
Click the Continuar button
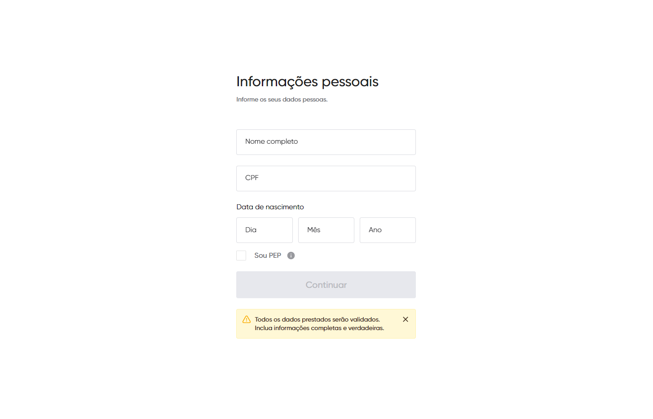tap(326, 285)
